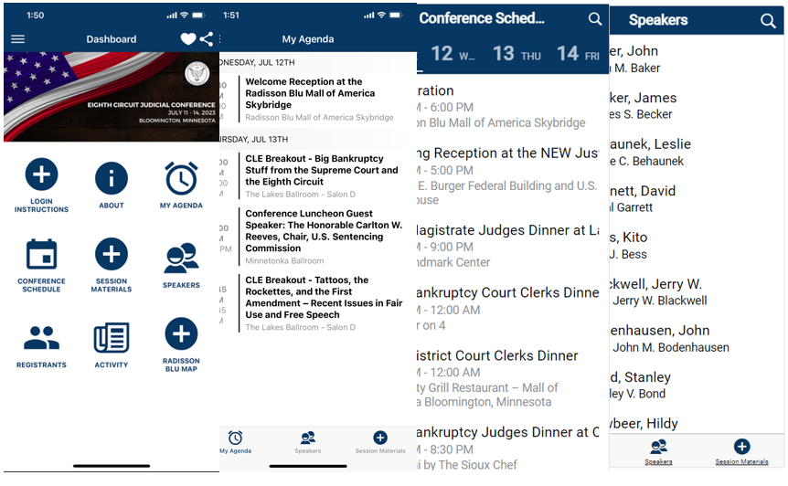
Task: Tap the Eighth Circuit conference banner image
Action: tap(111, 97)
